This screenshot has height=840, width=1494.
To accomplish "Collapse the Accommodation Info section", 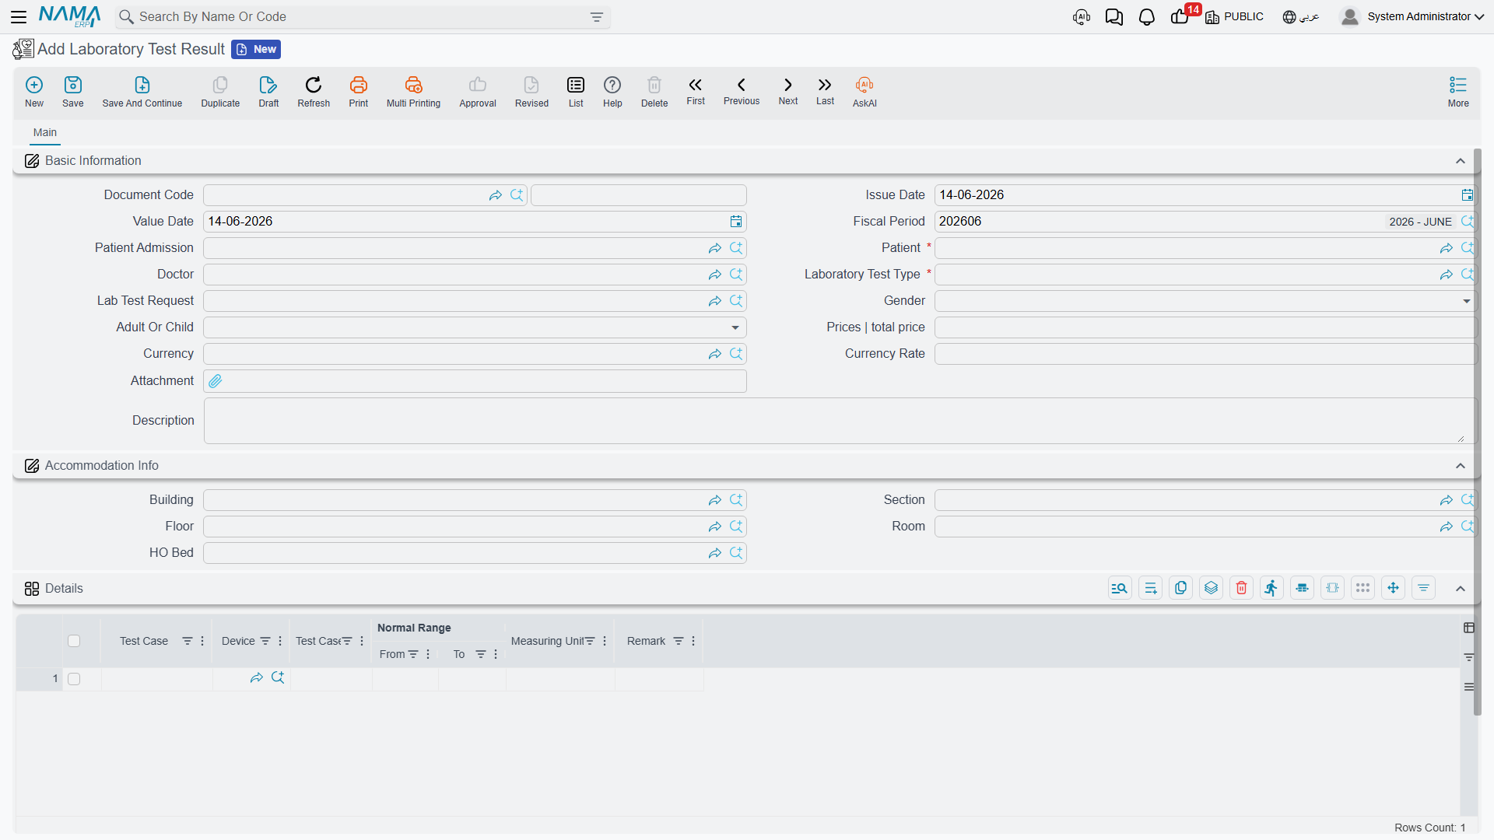I will [1461, 466].
